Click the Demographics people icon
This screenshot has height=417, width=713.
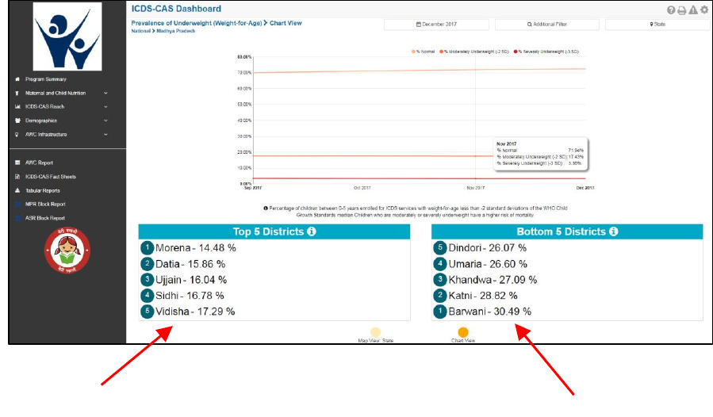(x=17, y=121)
